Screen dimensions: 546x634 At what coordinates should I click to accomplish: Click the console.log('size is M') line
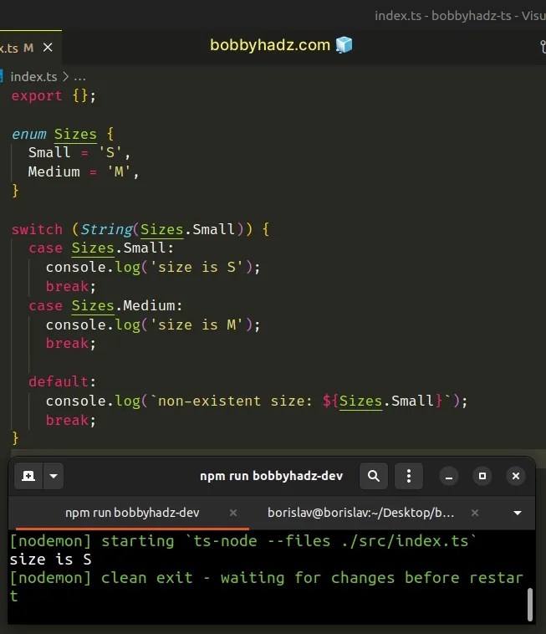pyautogui.click(x=153, y=325)
